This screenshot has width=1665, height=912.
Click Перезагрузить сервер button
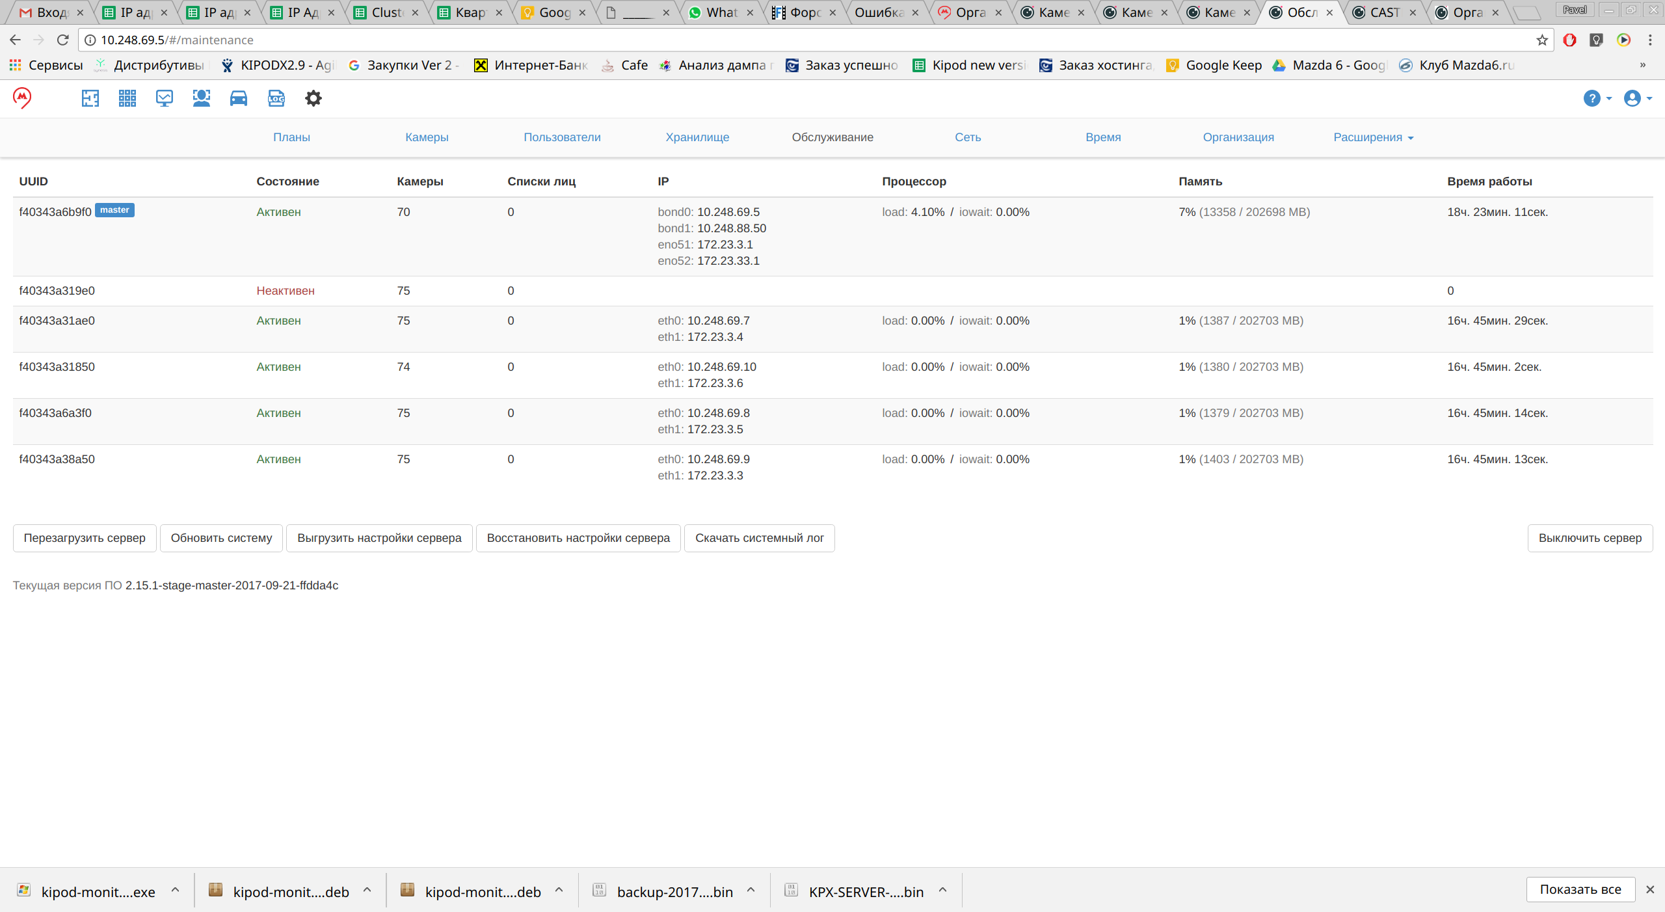(85, 538)
